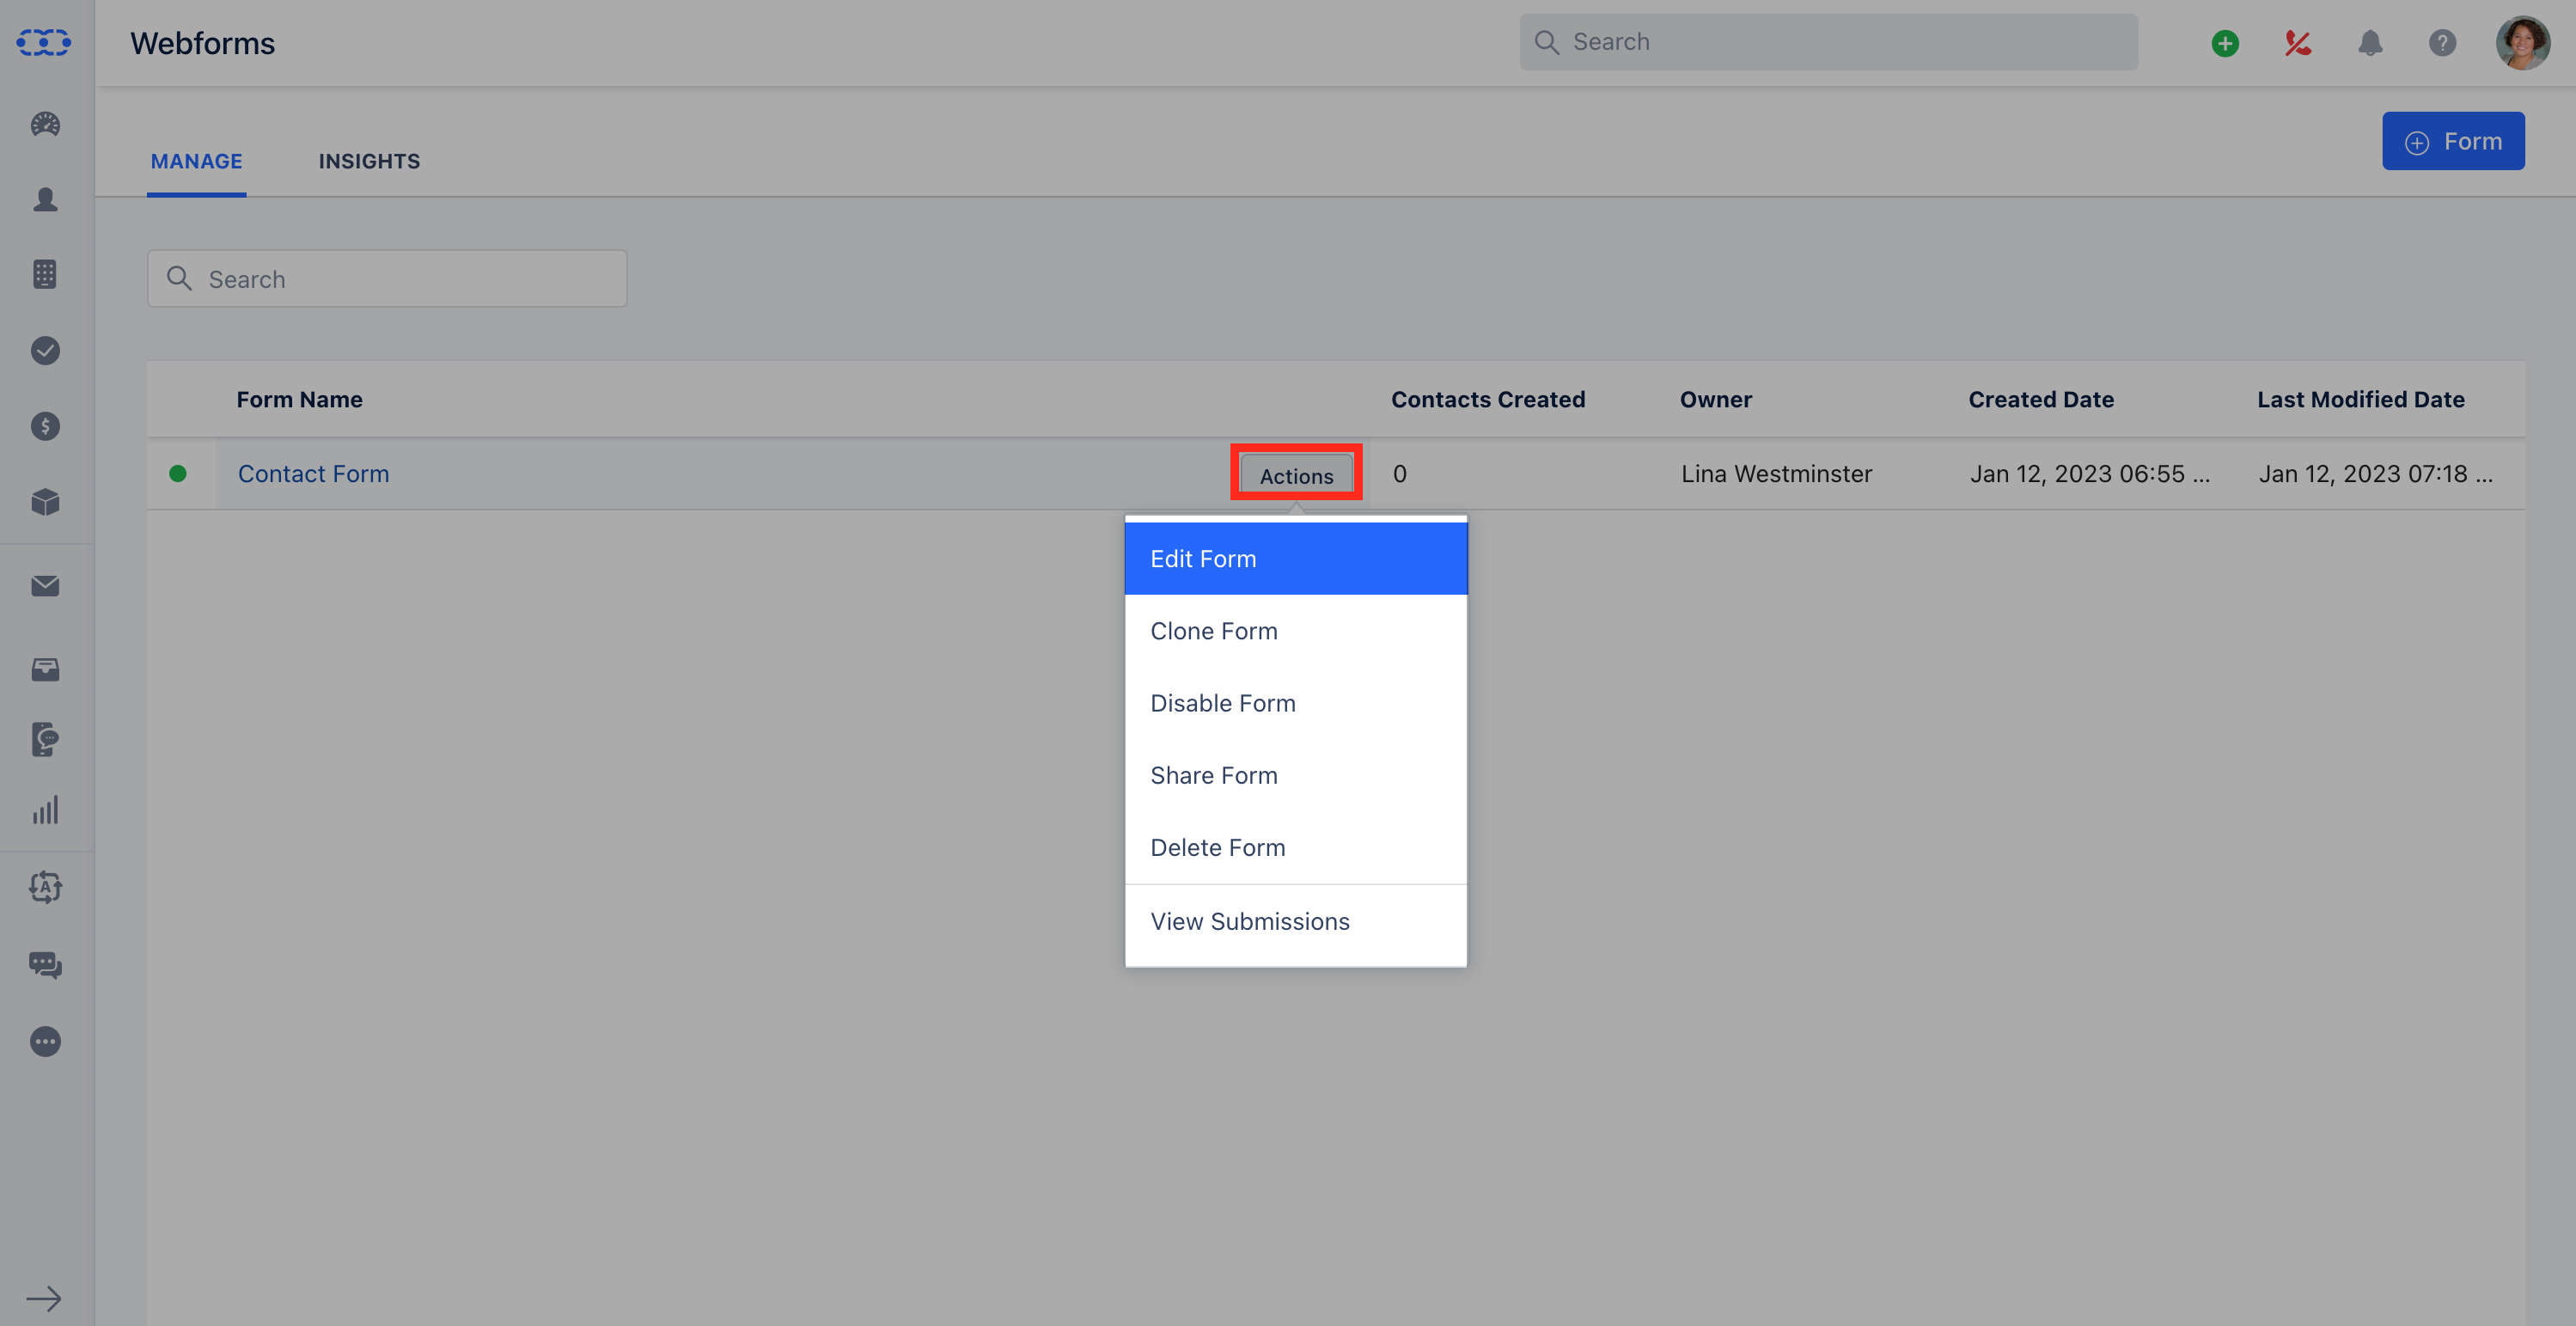Expand the sidebar with the arrow icon
The image size is (2576, 1326).
[44, 1299]
